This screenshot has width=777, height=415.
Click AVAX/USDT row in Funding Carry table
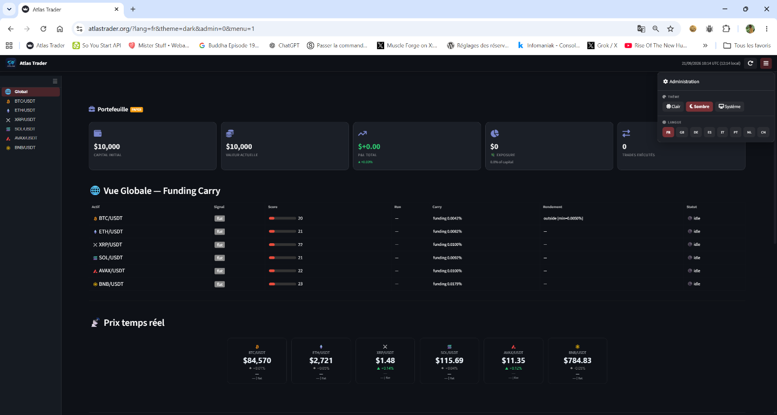(x=417, y=271)
